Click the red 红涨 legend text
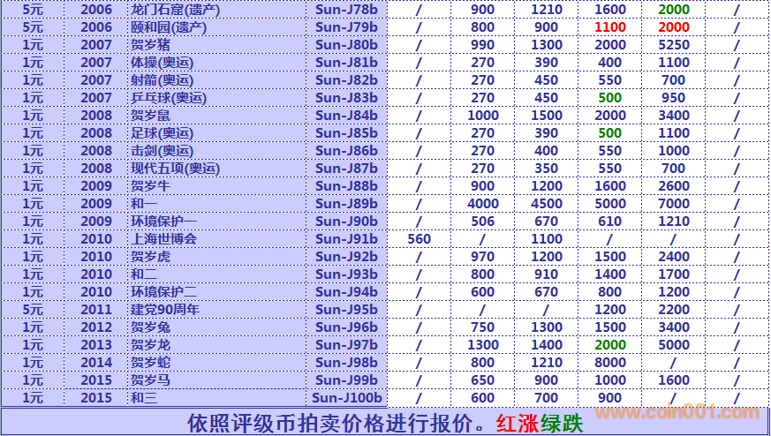 point(517,423)
